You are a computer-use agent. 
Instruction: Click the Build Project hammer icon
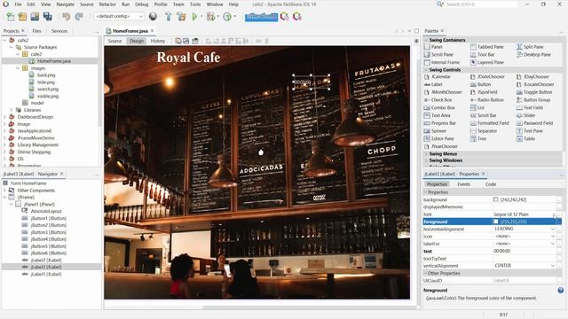pos(169,17)
